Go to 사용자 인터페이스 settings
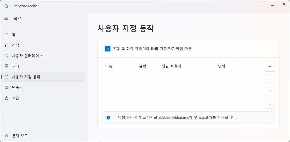This screenshot has height=142, width=290. pyautogui.click(x=43, y=56)
